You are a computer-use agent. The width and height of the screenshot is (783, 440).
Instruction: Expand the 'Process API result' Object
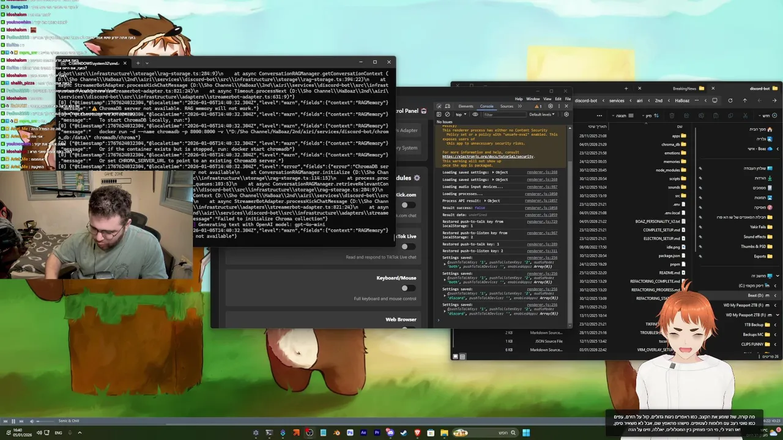[x=486, y=200]
